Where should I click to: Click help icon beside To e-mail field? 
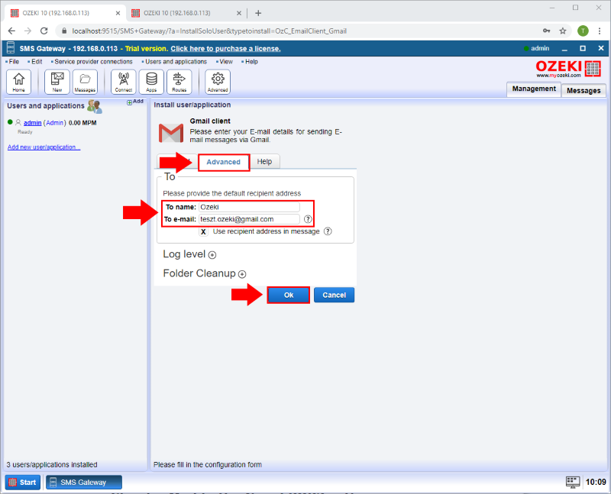(x=308, y=219)
